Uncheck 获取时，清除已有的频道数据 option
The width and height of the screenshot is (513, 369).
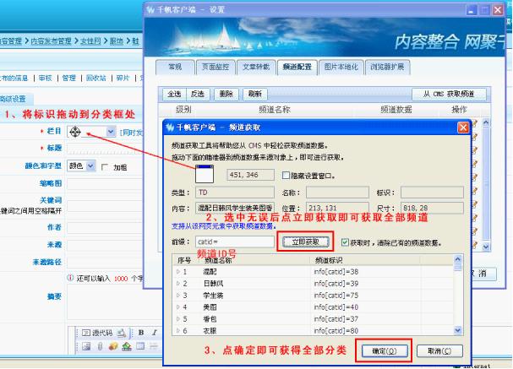coord(345,242)
